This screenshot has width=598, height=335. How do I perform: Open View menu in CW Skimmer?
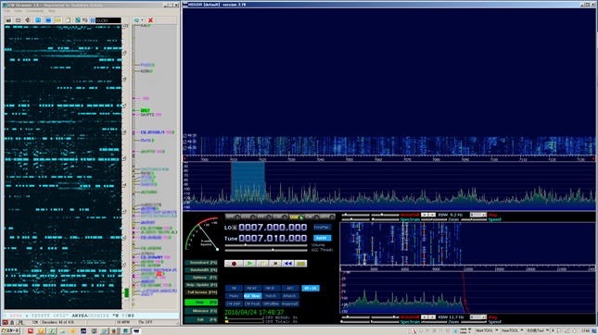[19, 11]
